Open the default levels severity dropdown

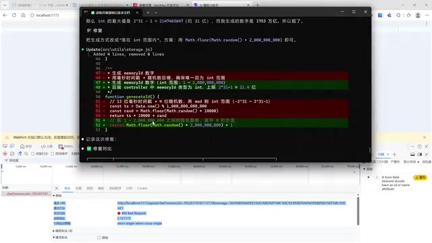pos(412,162)
